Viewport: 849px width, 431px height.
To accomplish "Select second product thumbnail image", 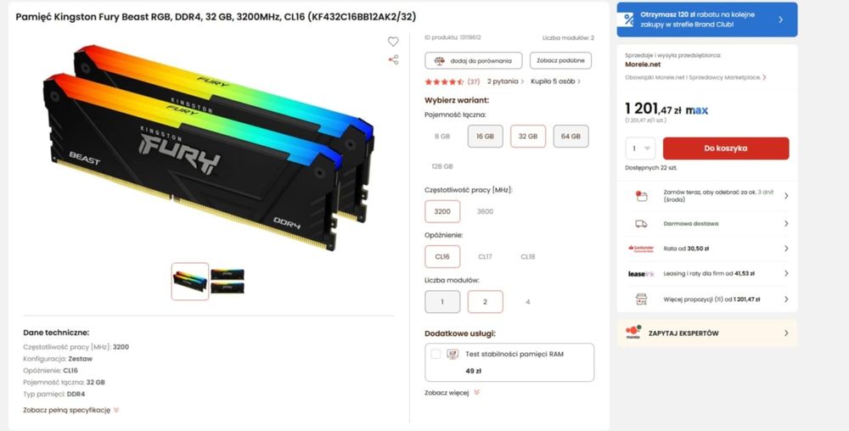I will [228, 281].
